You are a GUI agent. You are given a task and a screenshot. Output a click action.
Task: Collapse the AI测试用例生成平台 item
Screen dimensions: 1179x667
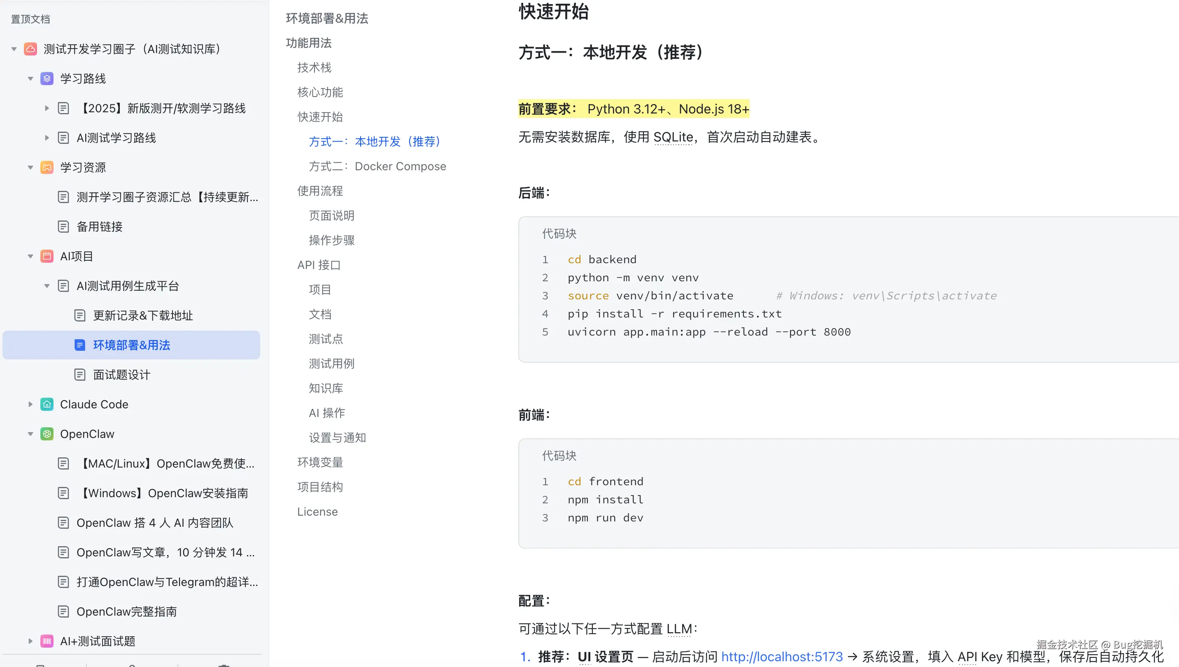click(x=47, y=285)
